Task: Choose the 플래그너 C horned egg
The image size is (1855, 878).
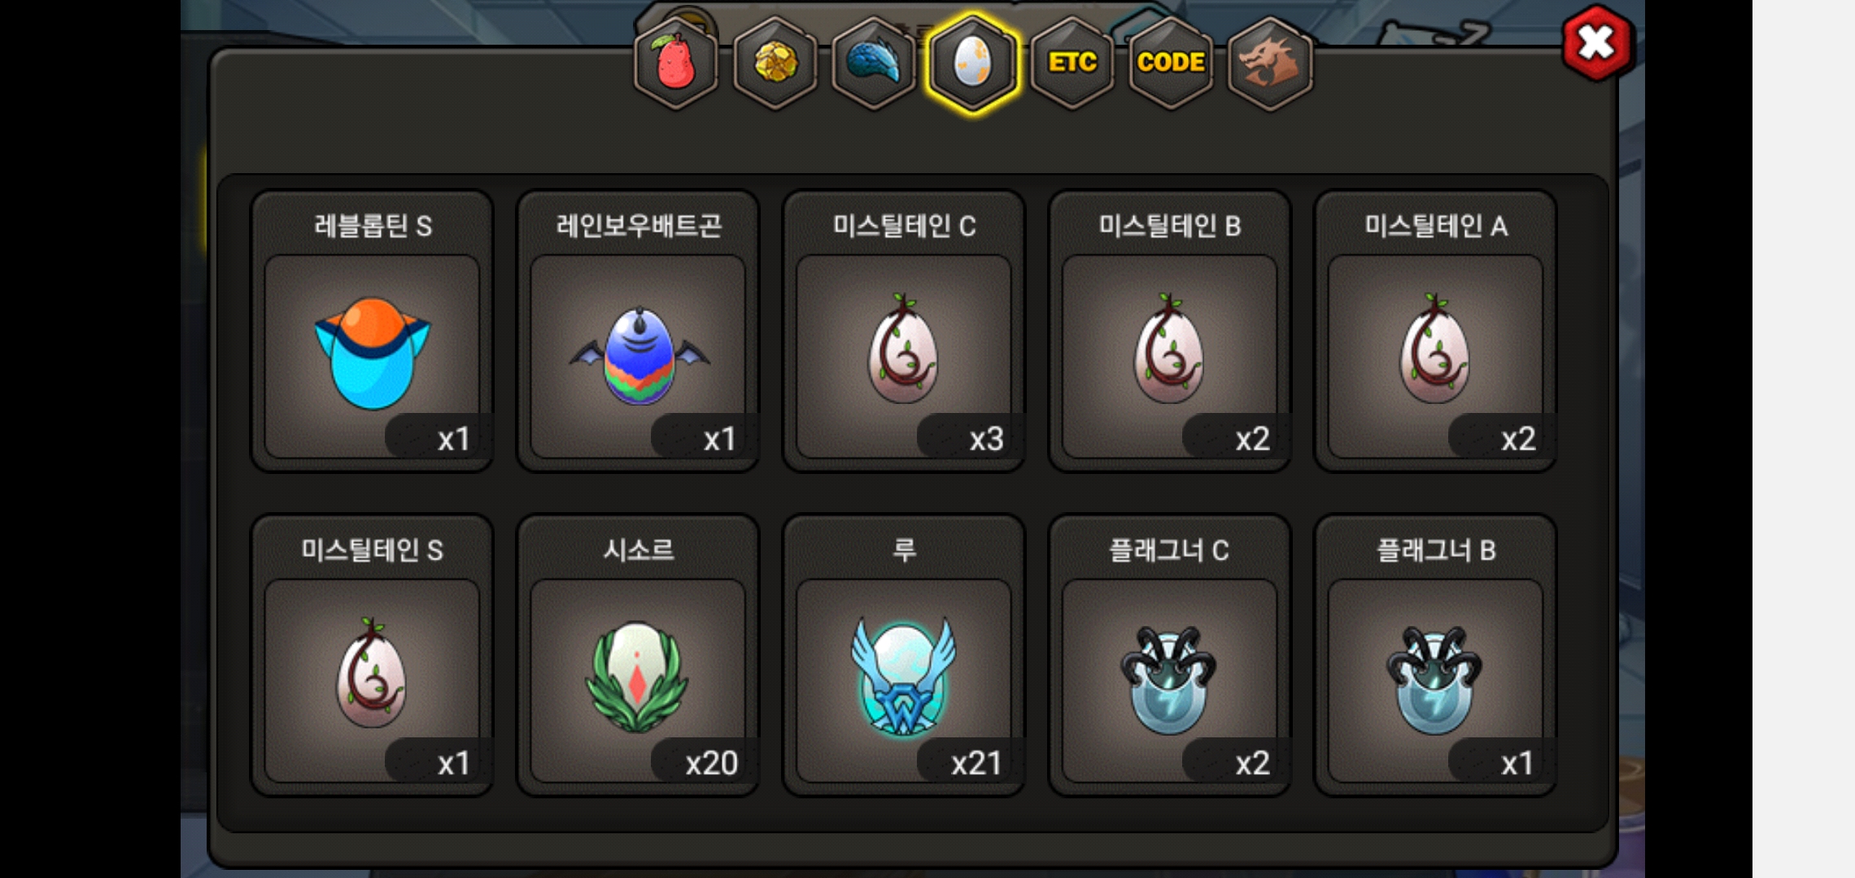Action: click(x=1170, y=655)
